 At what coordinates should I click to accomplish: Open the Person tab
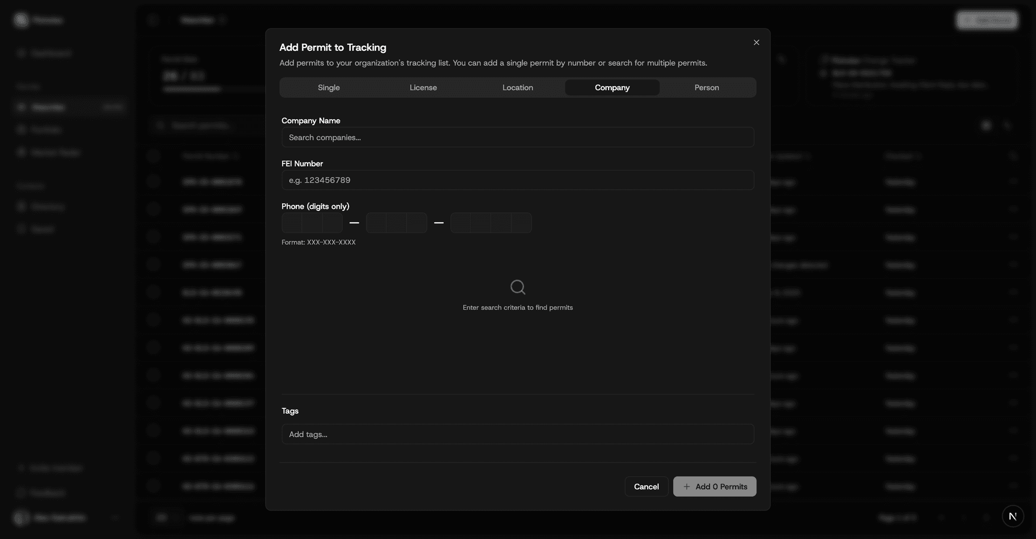[x=706, y=87]
